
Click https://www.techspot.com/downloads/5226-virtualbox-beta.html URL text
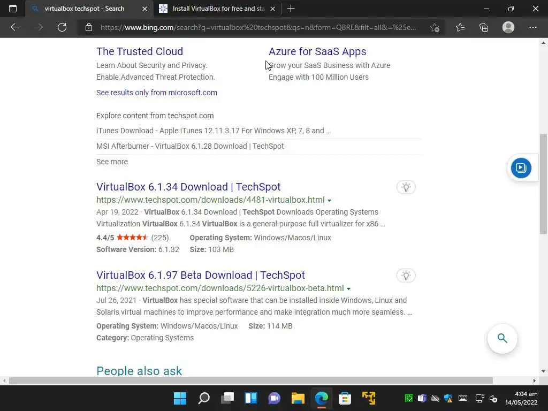pyautogui.click(x=220, y=288)
